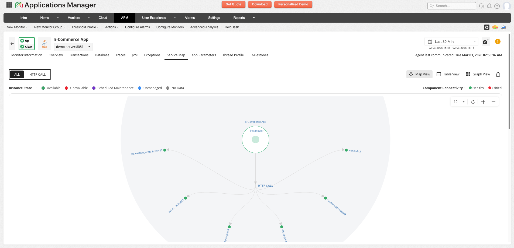
Task: Open the Actions dropdown menu
Action: tap(112, 27)
